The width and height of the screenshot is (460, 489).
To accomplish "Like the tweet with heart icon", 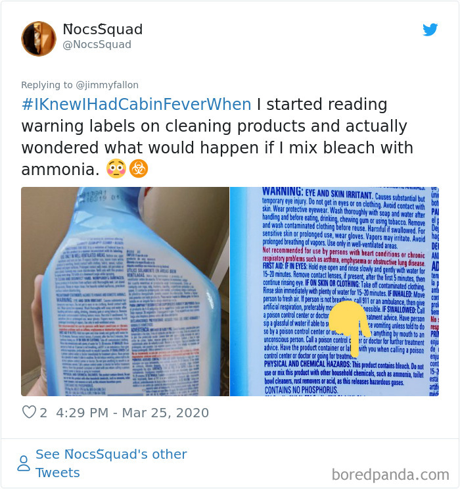I will click(x=29, y=412).
